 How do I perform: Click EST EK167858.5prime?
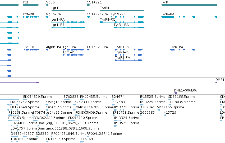coord(86,110)
